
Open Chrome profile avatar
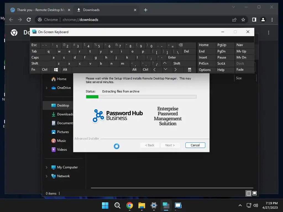click(x=263, y=20)
